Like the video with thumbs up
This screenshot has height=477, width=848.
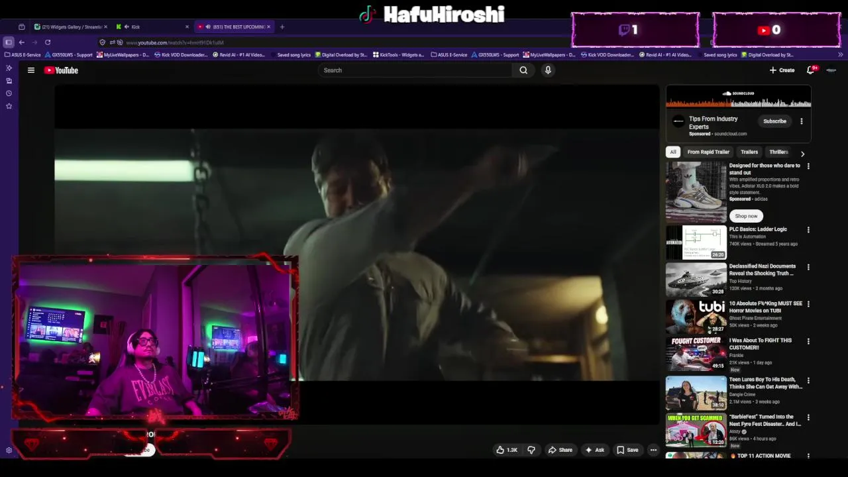507,450
